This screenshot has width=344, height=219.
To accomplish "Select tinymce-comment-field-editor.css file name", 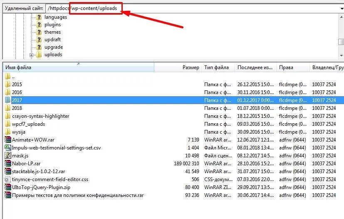I will point(50,179).
